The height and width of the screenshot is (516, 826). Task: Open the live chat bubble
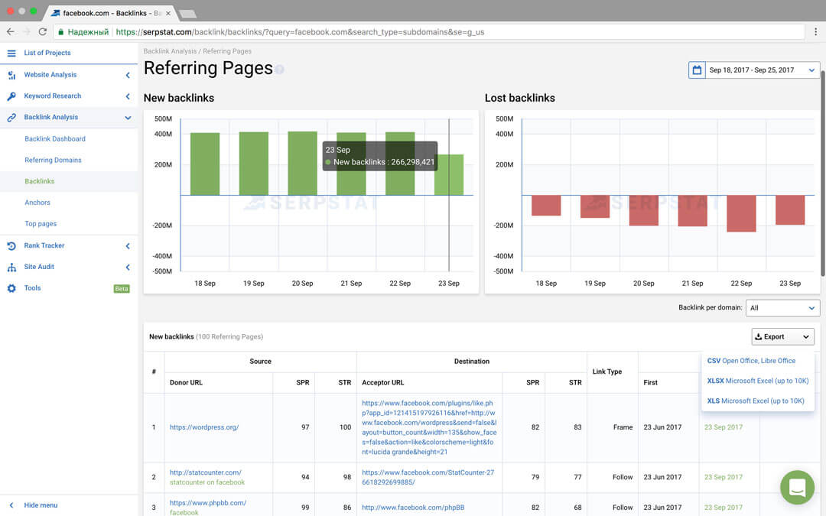point(797,487)
